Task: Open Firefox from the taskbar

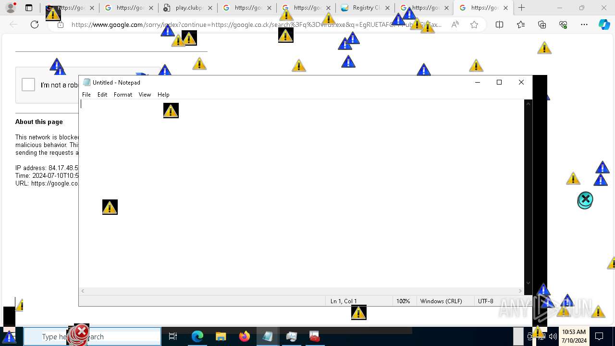Action: tap(245, 336)
